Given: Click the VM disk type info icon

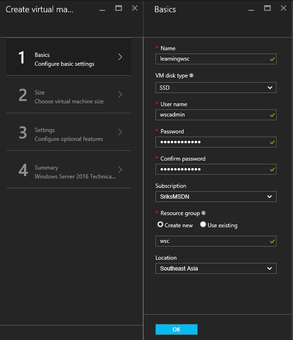Looking at the screenshot, I should point(192,76).
